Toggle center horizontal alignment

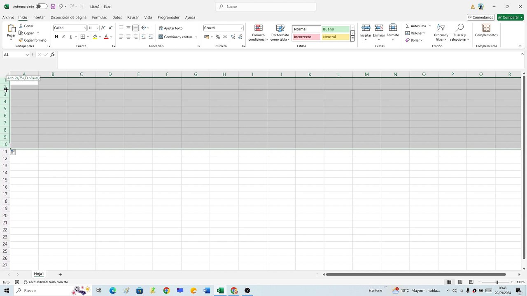point(128,37)
